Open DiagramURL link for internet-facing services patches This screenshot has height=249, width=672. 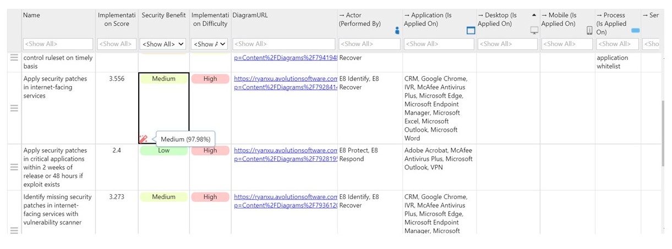coord(285,79)
